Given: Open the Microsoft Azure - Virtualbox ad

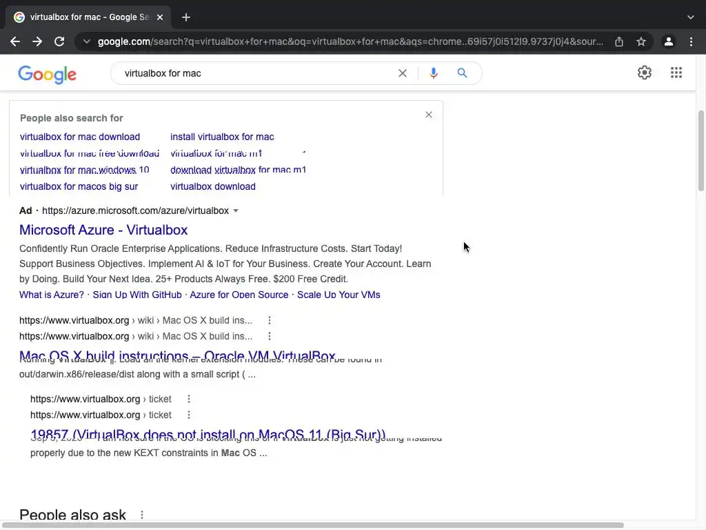Looking at the screenshot, I should 103,230.
